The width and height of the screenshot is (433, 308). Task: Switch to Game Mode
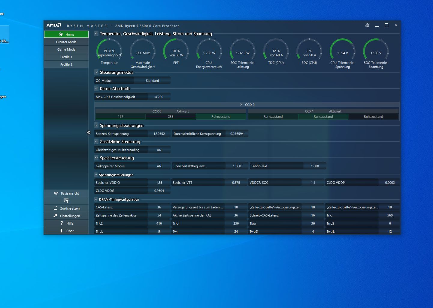[66, 49]
